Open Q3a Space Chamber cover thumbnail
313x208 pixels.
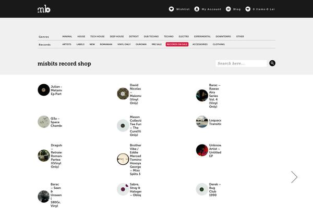pos(44,122)
